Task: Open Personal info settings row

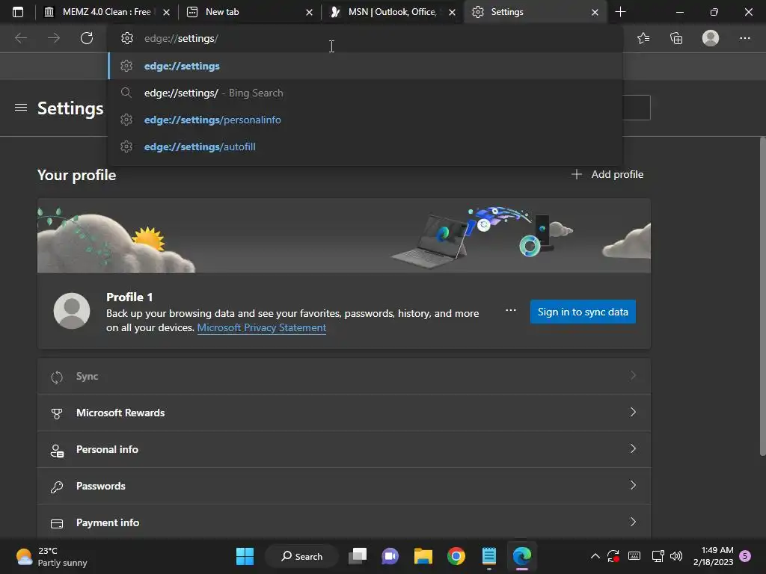Action: (x=344, y=449)
